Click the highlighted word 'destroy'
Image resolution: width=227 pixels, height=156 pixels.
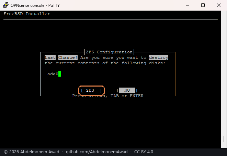pos(159,57)
